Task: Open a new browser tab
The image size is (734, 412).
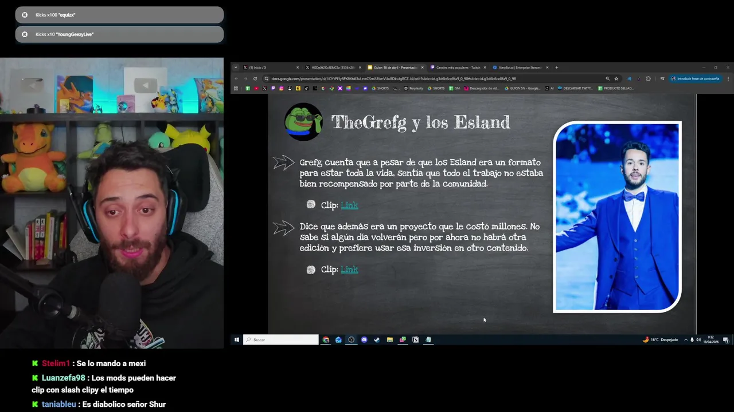Action: click(x=557, y=68)
